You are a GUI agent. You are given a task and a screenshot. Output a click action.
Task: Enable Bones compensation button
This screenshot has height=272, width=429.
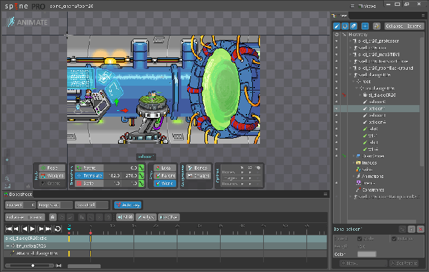[198, 168]
